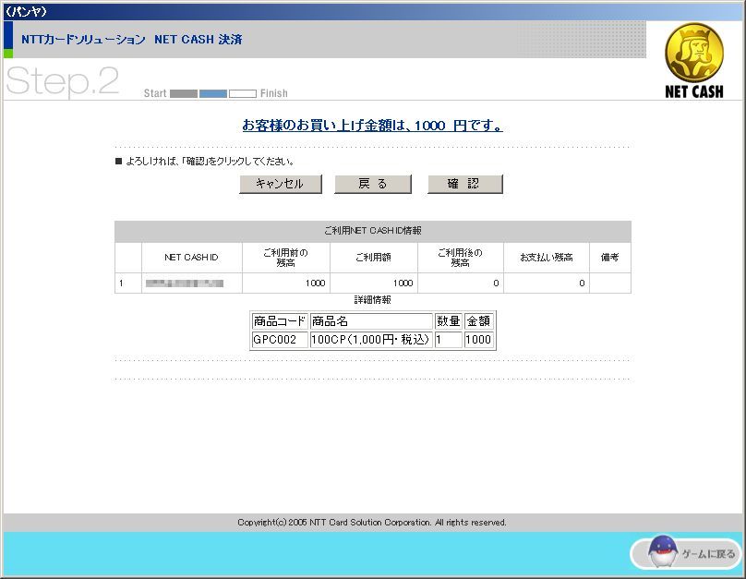746x579 pixels.
Task: Click the ゲームに戻る button
Action: tap(686, 553)
